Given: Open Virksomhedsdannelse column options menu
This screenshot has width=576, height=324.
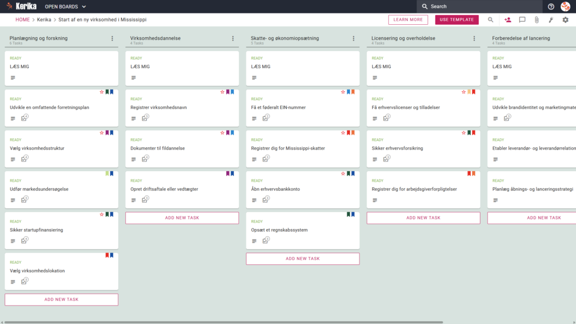Looking at the screenshot, I should (233, 38).
